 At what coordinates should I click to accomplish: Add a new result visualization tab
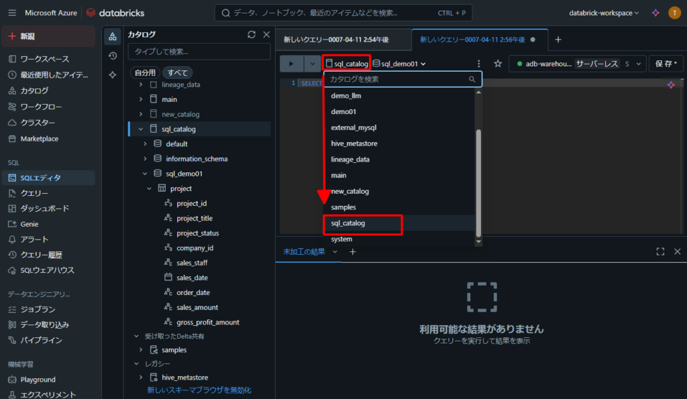click(353, 251)
